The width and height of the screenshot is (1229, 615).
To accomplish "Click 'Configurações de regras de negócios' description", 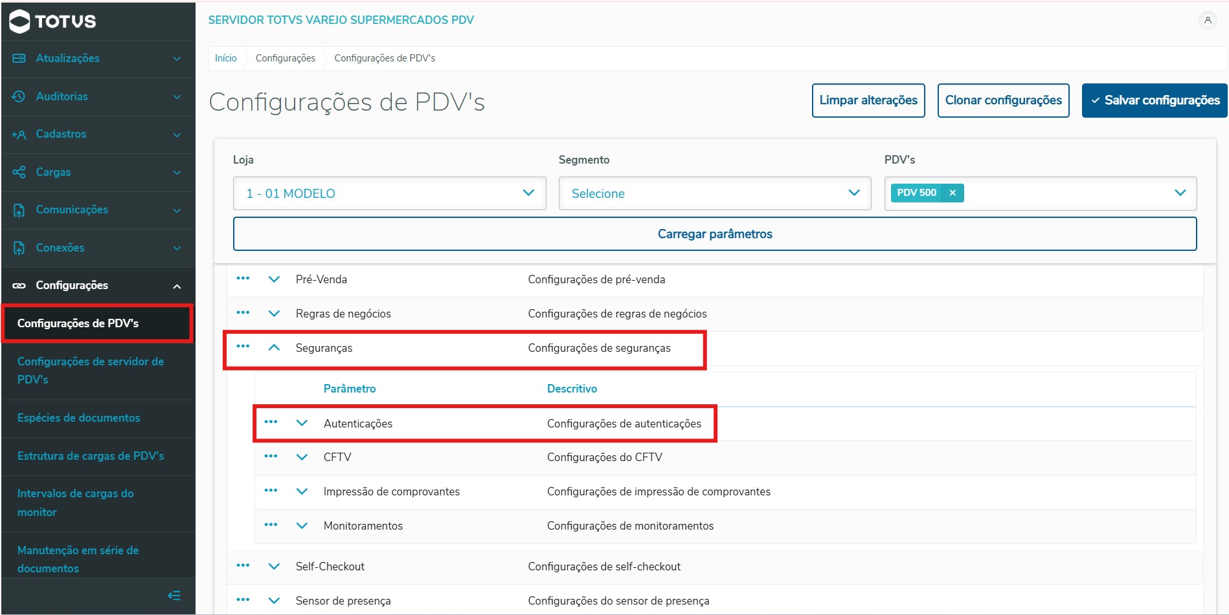I will [x=617, y=314].
